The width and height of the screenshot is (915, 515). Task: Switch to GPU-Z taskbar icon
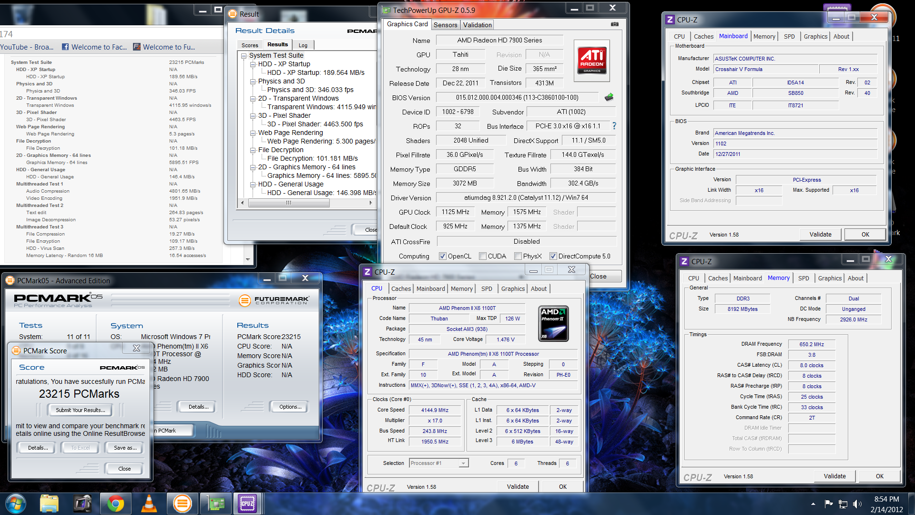215,504
